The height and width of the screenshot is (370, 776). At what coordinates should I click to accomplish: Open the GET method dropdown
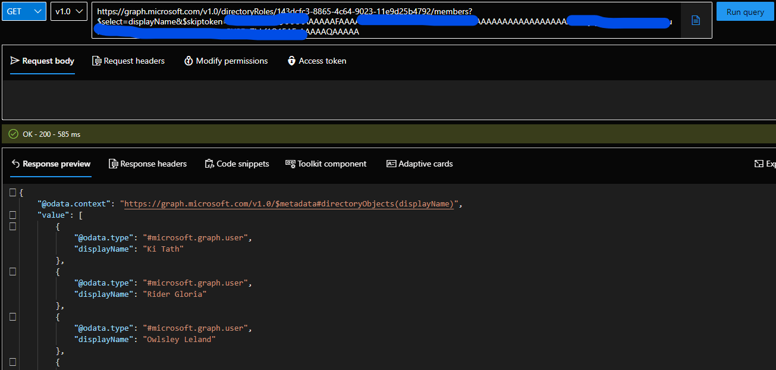click(24, 11)
